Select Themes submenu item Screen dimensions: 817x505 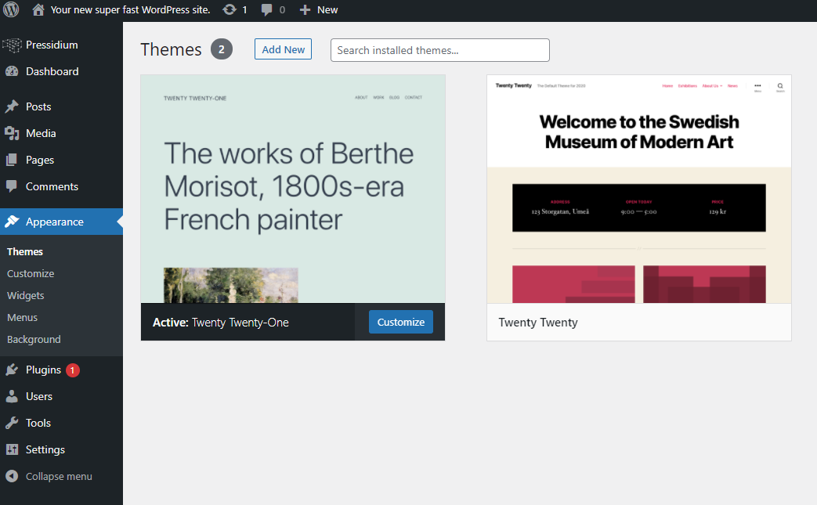pos(25,251)
